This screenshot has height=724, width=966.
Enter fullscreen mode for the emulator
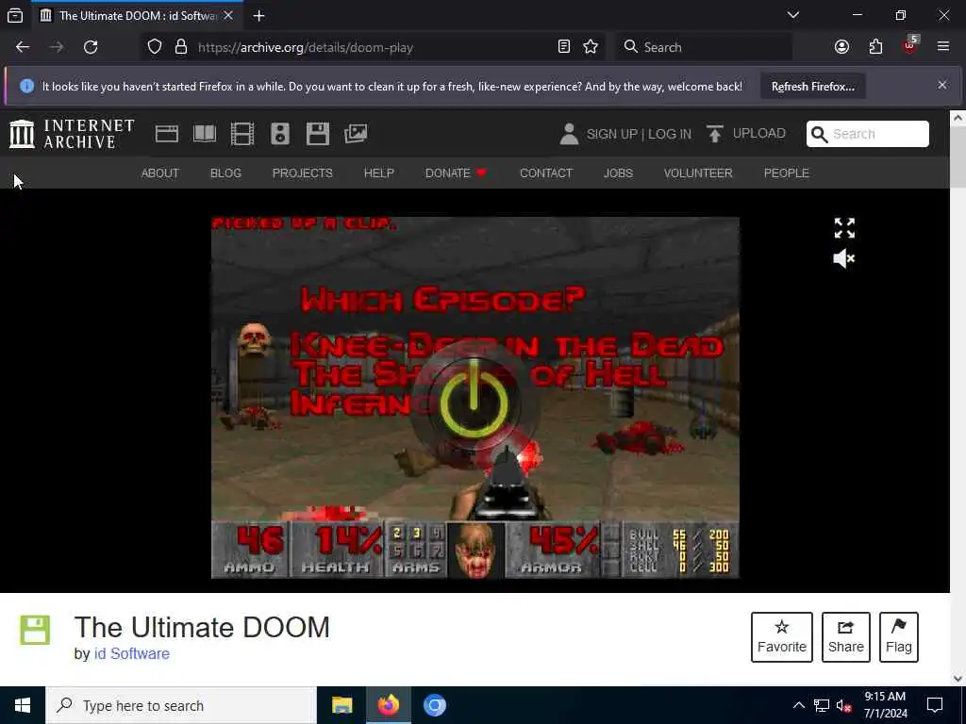pyautogui.click(x=844, y=228)
